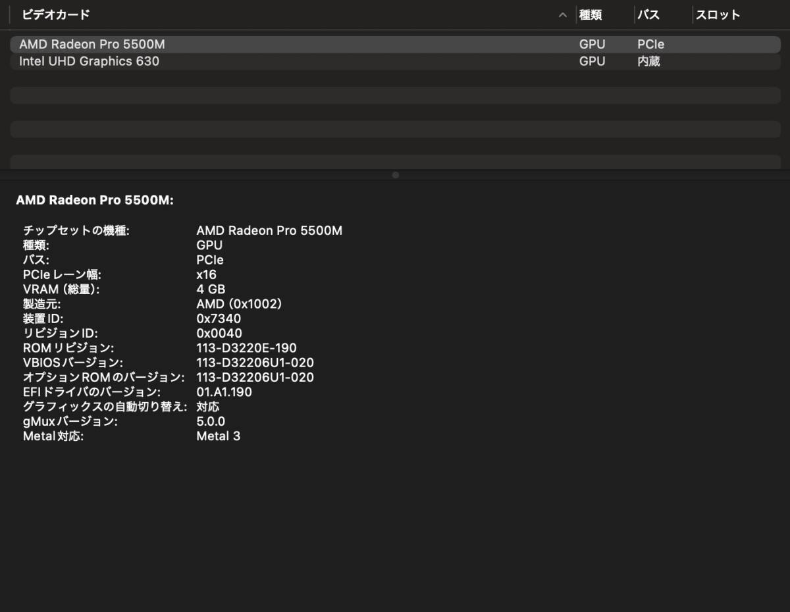Image resolution: width=790 pixels, height=612 pixels.
Task: Click the VBIOSバージョン label
Action: pyautogui.click(x=73, y=363)
